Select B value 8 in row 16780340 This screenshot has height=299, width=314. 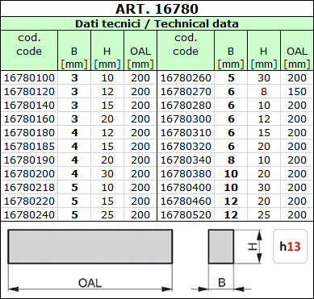click(231, 160)
